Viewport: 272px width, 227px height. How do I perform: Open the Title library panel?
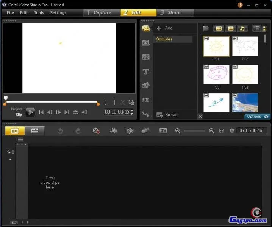coord(145,72)
